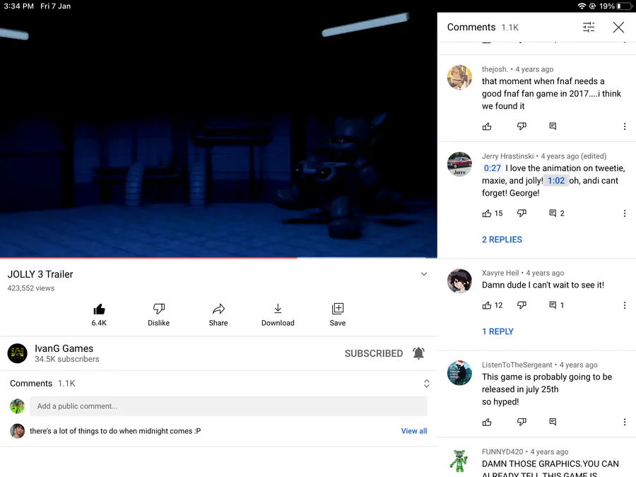Like Xavyre Heil's comment

(487, 305)
